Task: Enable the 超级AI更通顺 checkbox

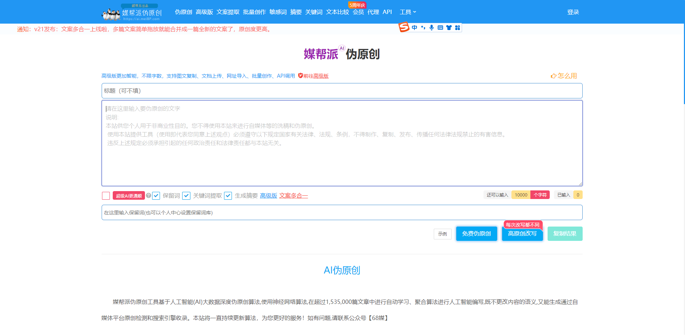Action: [106, 195]
